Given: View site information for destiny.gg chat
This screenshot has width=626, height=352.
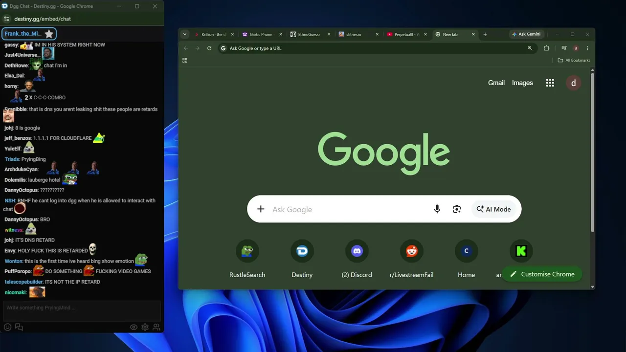Looking at the screenshot, I should click(6, 19).
